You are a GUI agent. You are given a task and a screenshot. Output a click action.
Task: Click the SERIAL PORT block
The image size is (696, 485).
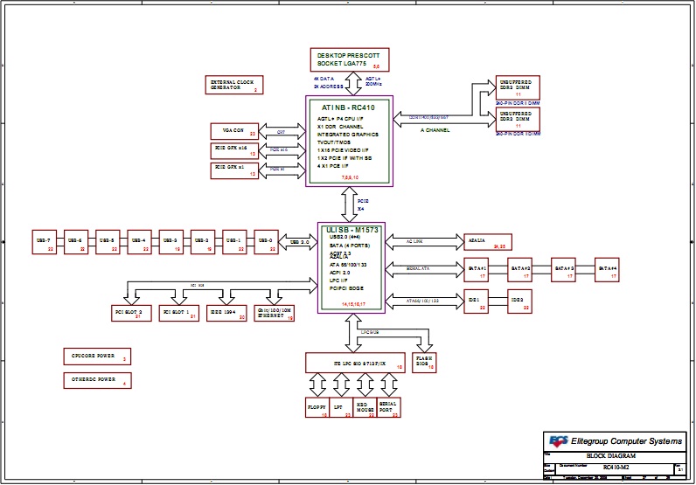389,407
